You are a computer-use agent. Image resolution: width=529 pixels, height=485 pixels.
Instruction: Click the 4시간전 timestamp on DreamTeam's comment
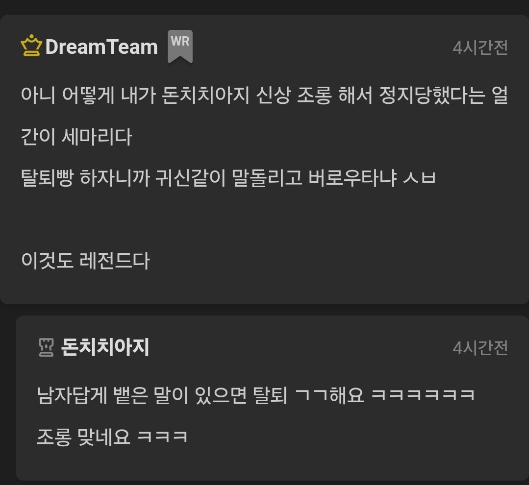pyautogui.click(x=480, y=48)
